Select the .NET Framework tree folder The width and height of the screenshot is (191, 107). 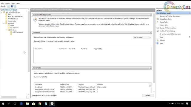[x=18, y=32]
